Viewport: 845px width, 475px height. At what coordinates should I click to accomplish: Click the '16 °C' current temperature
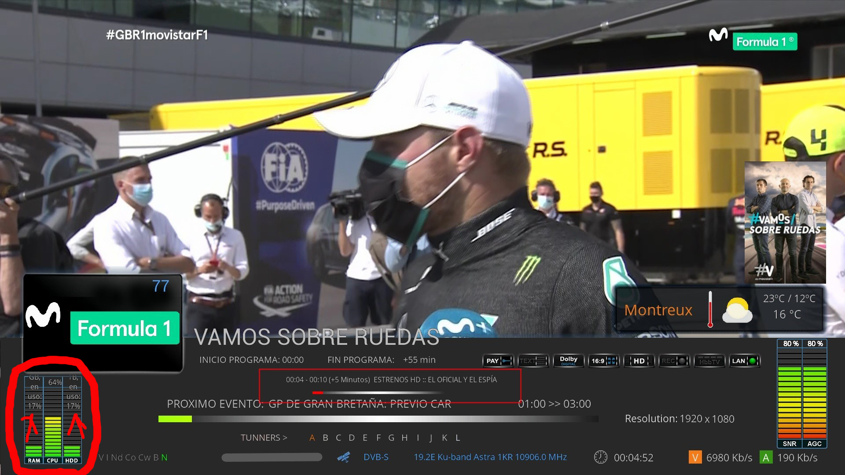787,314
